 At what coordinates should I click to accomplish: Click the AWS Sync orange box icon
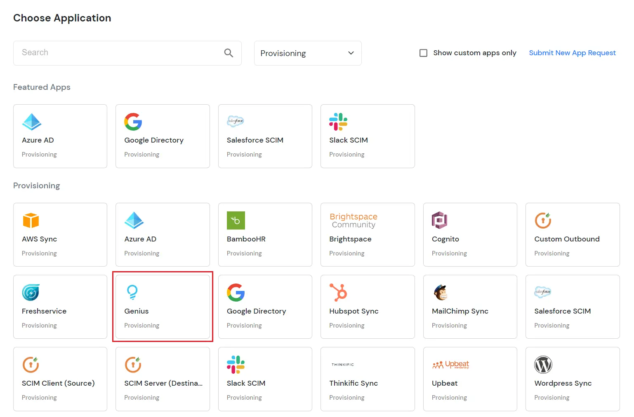click(x=31, y=220)
